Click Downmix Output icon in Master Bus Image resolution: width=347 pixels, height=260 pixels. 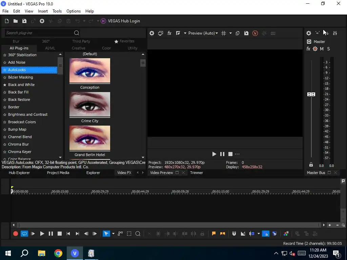318,33
